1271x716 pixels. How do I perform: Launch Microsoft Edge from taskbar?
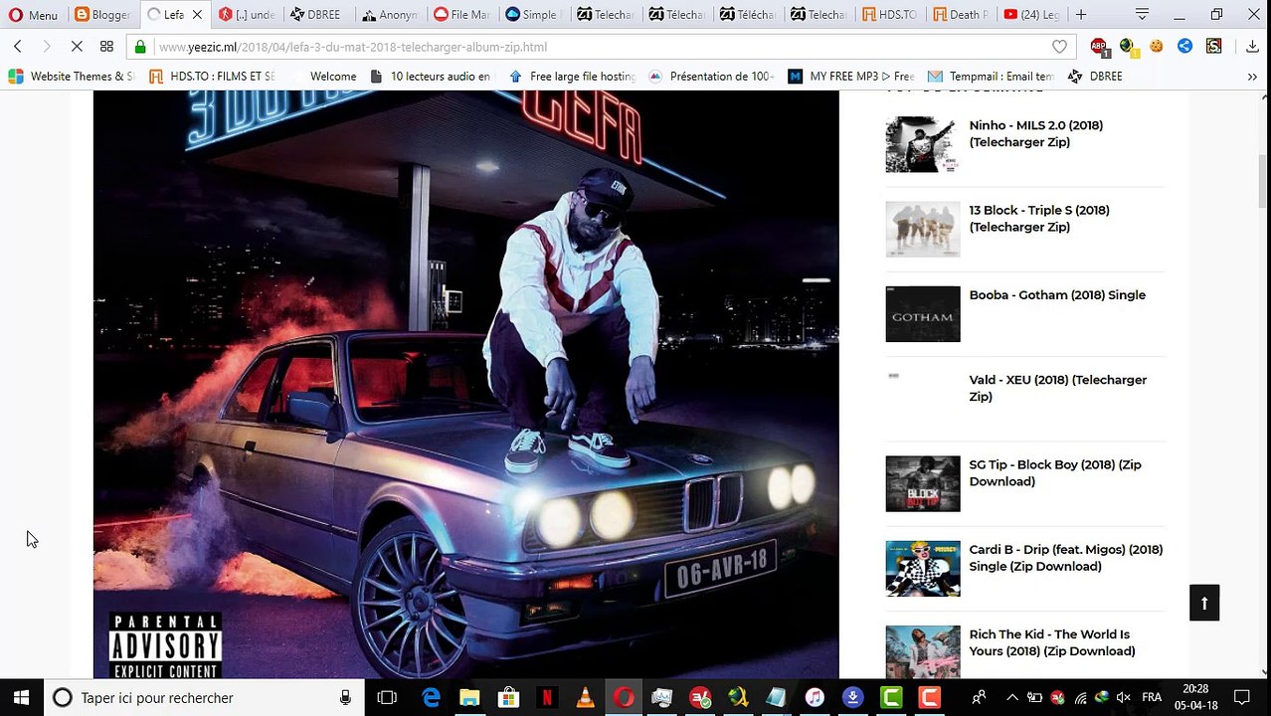[x=431, y=697]
